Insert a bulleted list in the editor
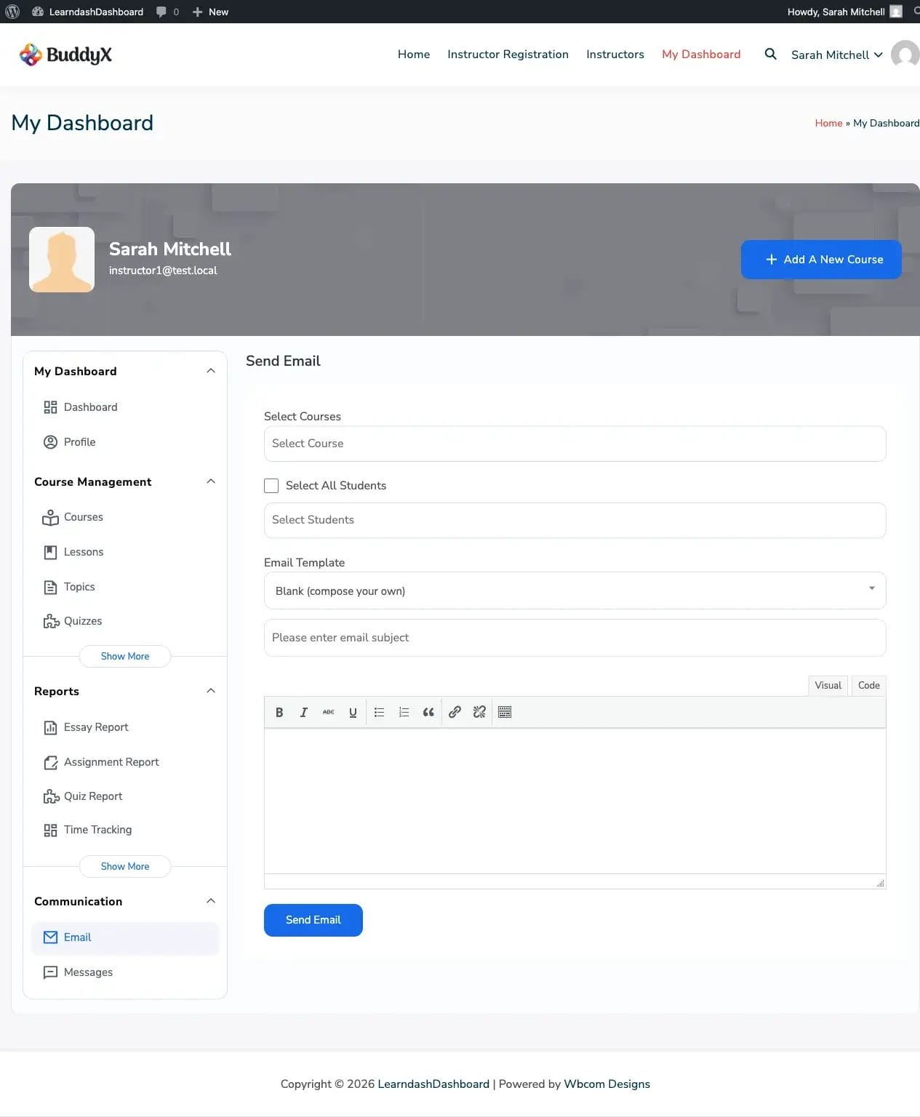Viewport: 920px width, 1117px height. (x=379, y=712)
